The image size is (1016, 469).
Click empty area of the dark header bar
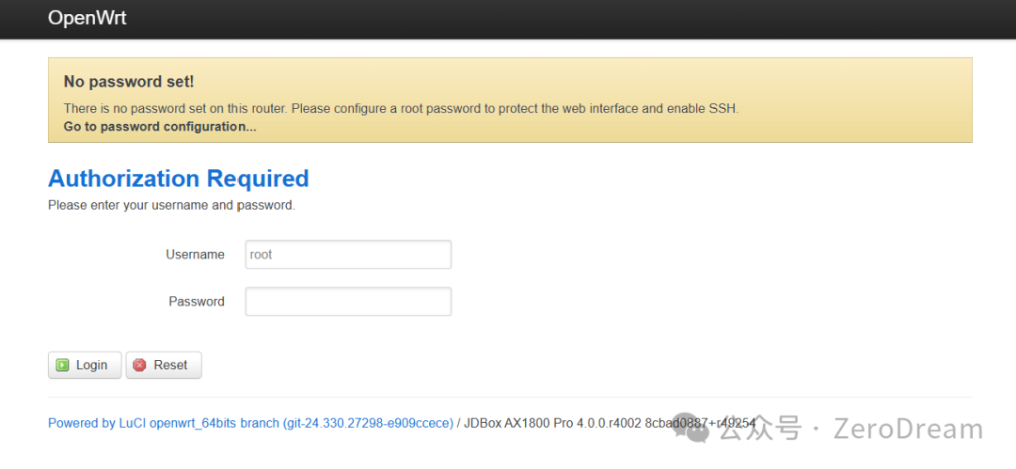click(x=564, y=19)
